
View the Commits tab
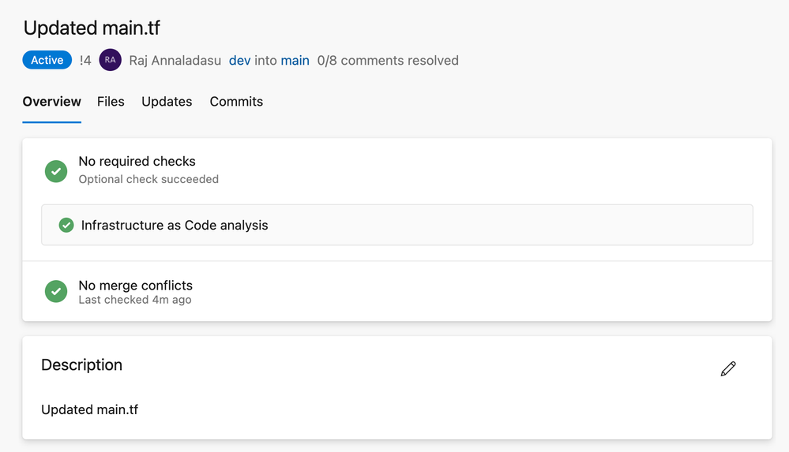click(x=236, y=102)
